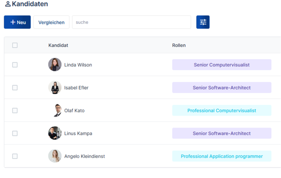
Task: Click Linda Wilson's profile photo
Action: 55,65
